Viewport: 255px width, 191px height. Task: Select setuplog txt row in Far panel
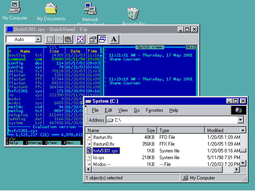(45, 115)
